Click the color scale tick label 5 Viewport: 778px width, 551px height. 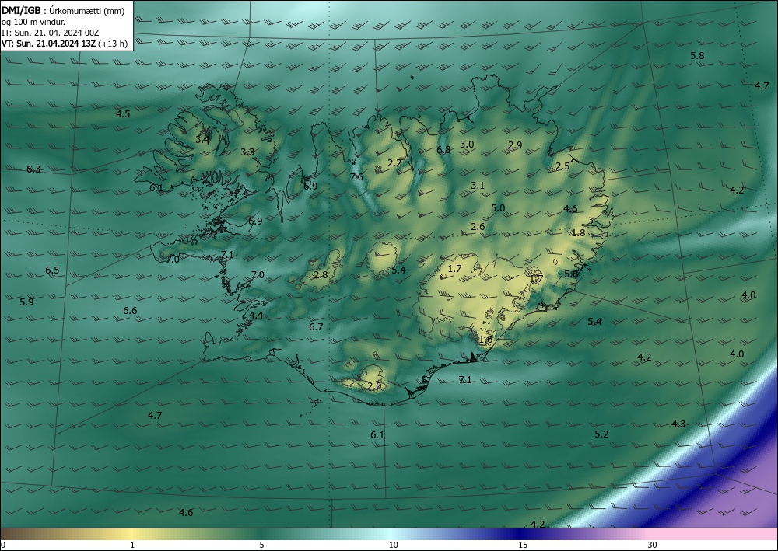click(x=261, y=545)
